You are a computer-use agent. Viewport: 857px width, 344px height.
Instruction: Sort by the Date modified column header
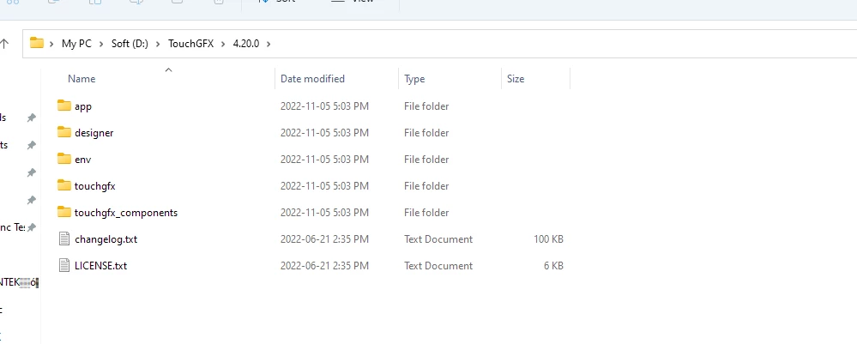point(312,79)
